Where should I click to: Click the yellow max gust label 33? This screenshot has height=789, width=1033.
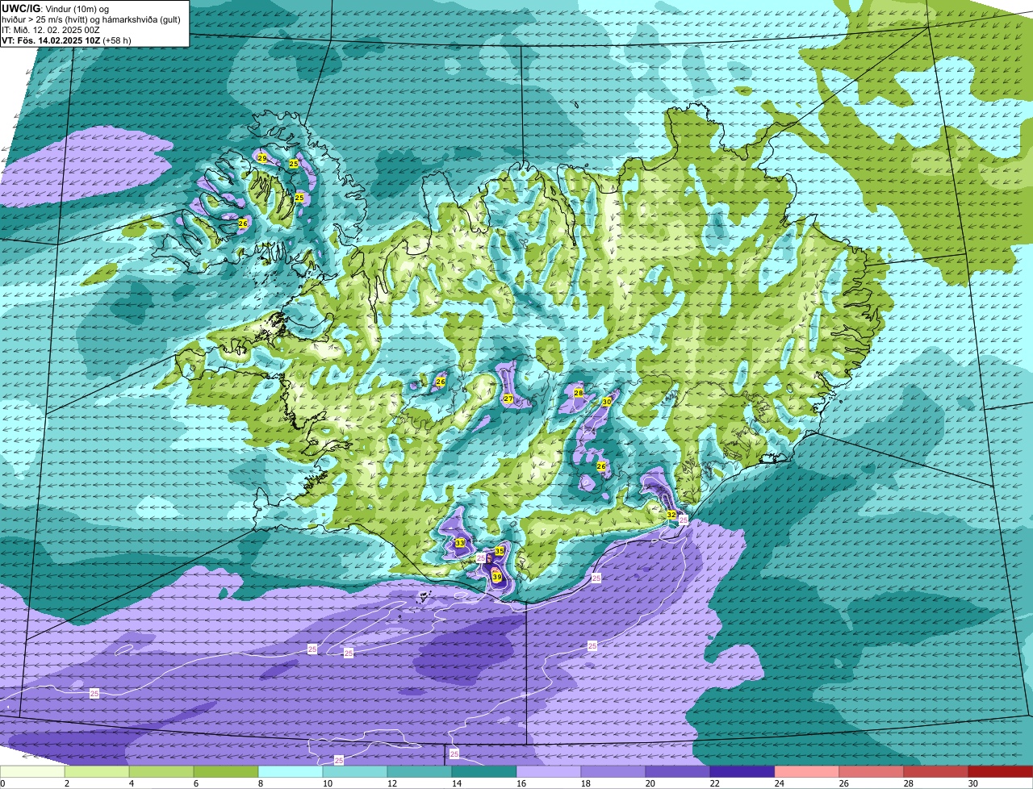point(459,543)
